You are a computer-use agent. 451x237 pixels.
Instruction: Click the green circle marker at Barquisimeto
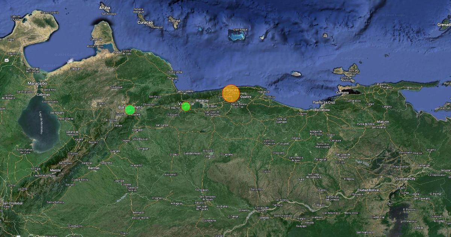pyautogui.click(x=130, y=110)
